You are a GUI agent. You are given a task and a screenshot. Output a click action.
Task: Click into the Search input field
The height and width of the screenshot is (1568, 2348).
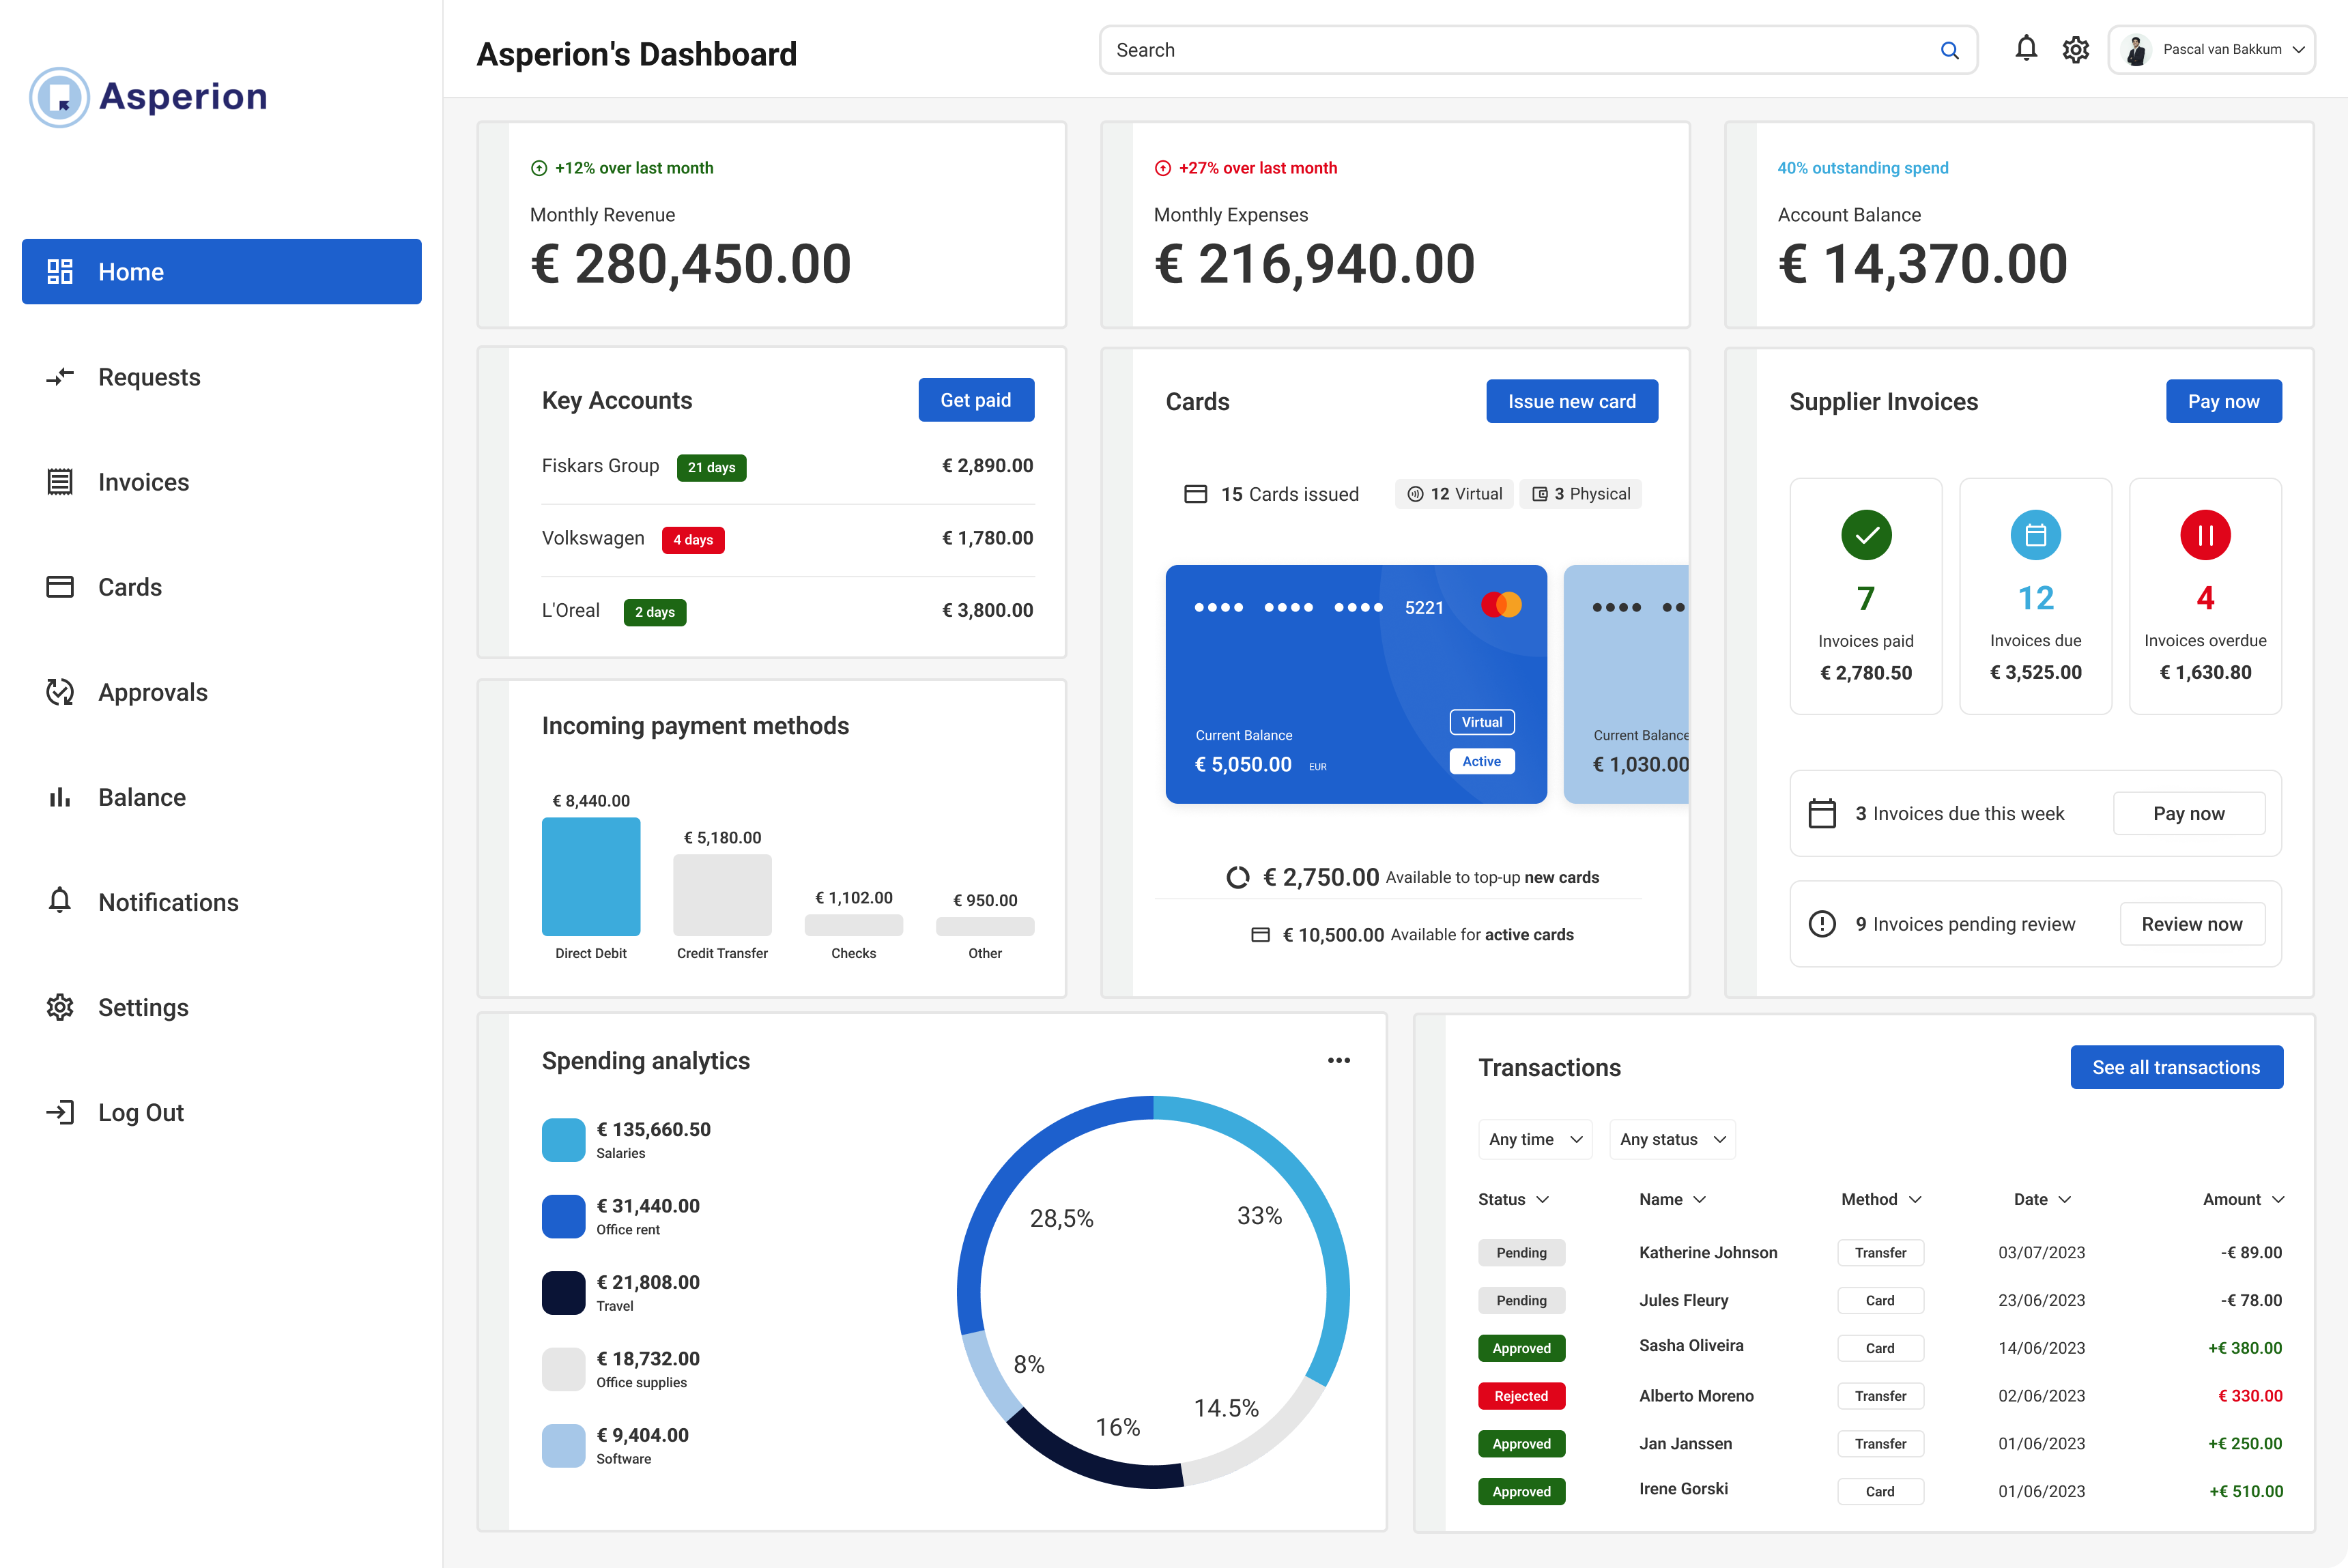(1501, 50)
